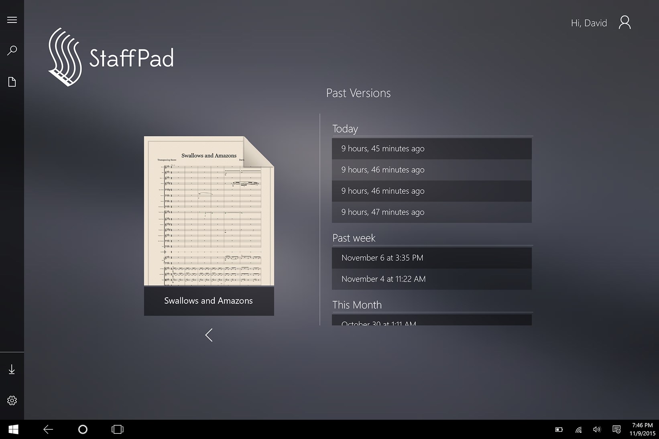
Task: Click the Hi, David greeting
Action: coord(588,22)
